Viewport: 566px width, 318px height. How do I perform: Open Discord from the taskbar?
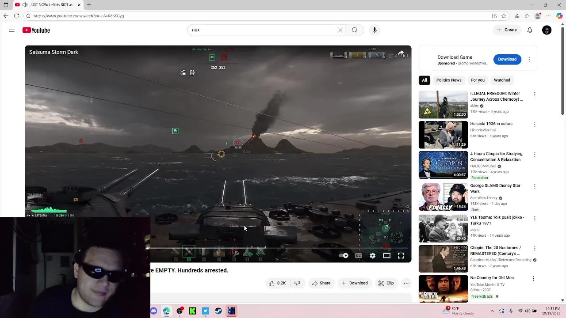153,311
